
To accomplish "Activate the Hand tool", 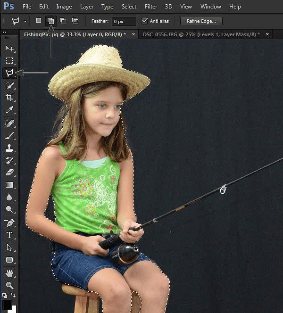I will 9,273.
